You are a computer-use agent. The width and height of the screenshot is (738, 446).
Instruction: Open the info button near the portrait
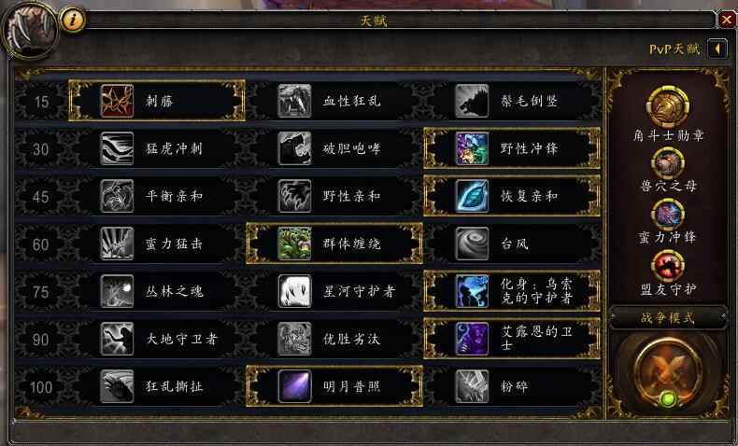pos(73,20)
